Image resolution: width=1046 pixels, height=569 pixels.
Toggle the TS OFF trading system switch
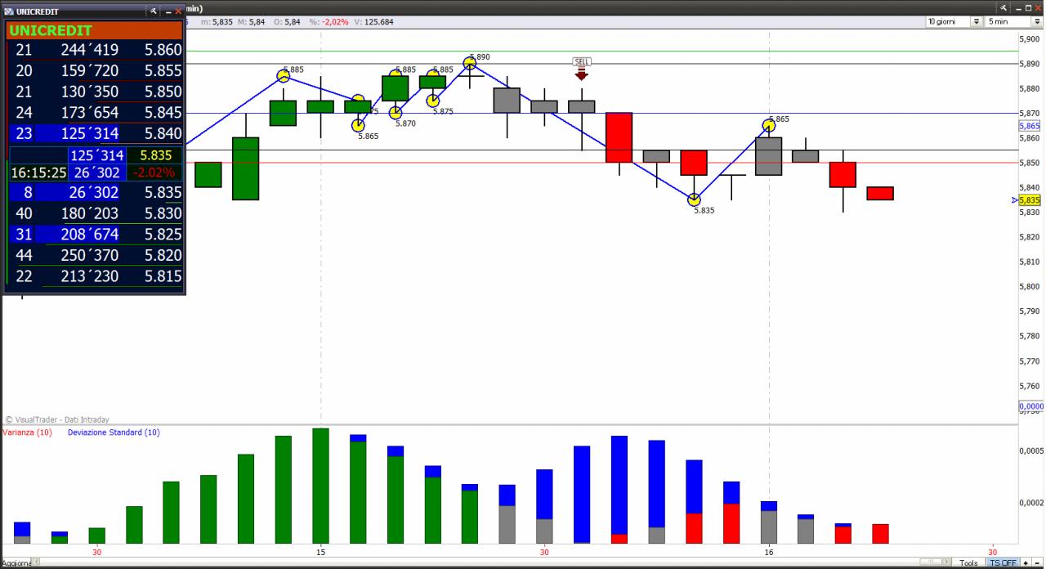click(1003, 562)
